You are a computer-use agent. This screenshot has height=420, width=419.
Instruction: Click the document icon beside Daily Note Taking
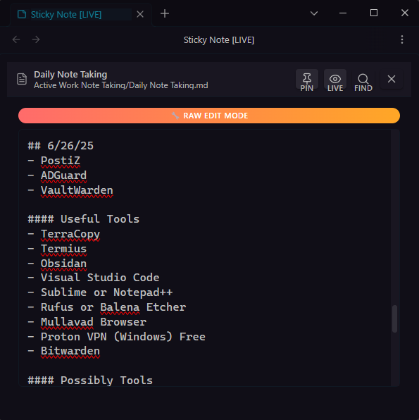pyautogui.click(x=22, y=79)
